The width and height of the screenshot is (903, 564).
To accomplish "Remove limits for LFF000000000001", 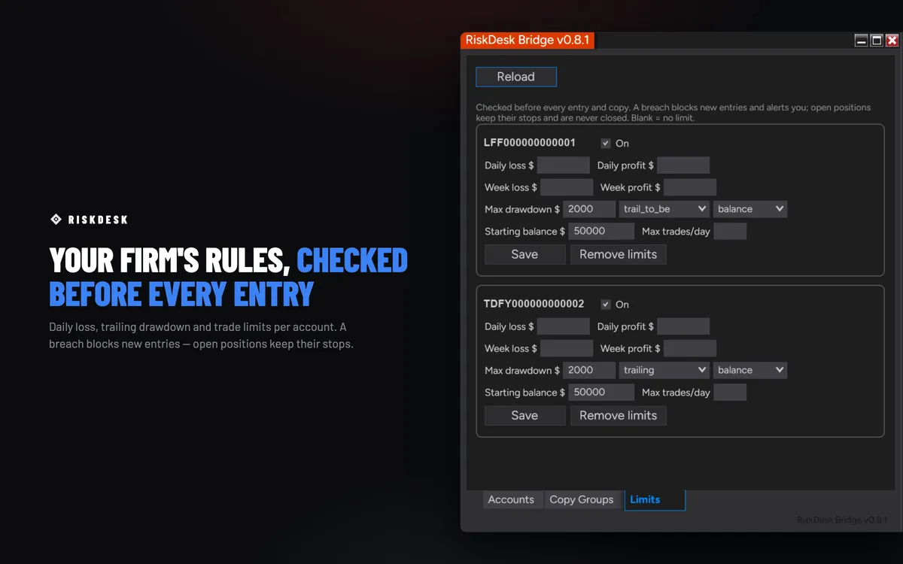I will point(619,254).
